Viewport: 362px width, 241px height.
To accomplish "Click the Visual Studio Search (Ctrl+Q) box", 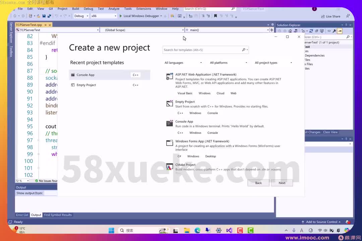I will [210, 9].
